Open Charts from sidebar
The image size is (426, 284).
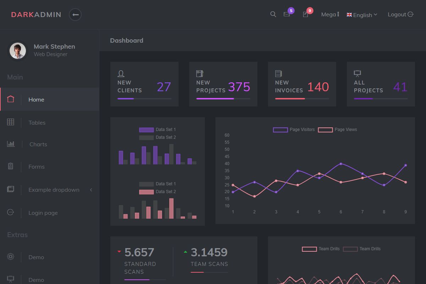[38, 144]
